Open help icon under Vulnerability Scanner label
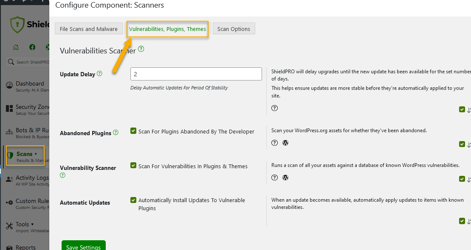 click(x=62, y=175)
